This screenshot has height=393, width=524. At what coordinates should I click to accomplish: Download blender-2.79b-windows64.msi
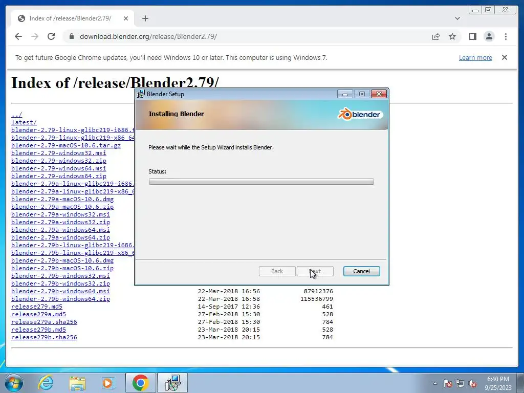60,291
